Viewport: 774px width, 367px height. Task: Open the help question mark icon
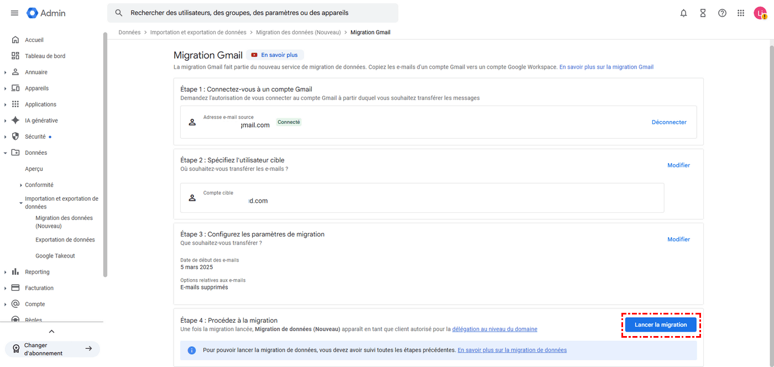coord(722,13)
